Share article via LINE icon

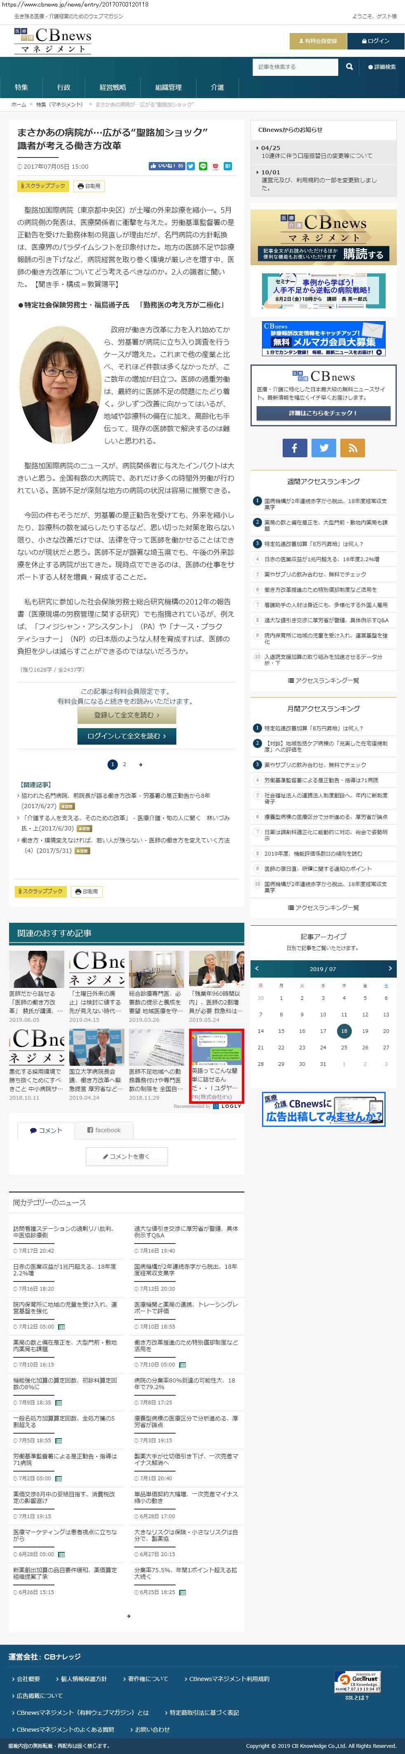coord(203,166)
